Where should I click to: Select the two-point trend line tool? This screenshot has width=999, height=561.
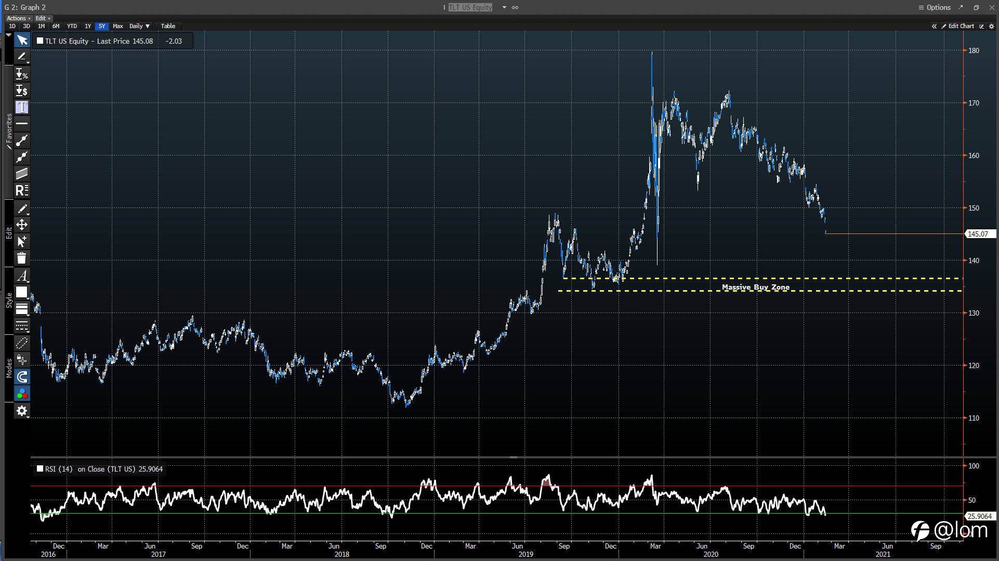click(22, 140)
